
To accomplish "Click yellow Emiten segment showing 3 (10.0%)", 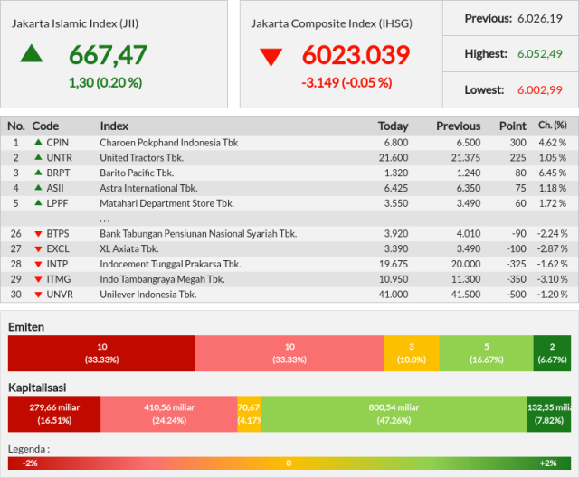I will [x=411, y=353].
